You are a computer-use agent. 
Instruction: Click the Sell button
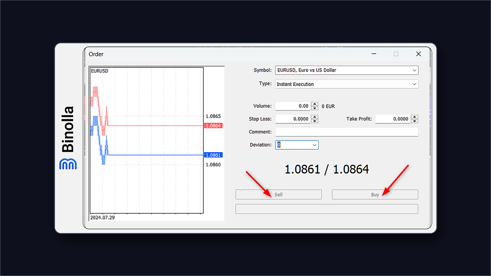coord(278,194)
